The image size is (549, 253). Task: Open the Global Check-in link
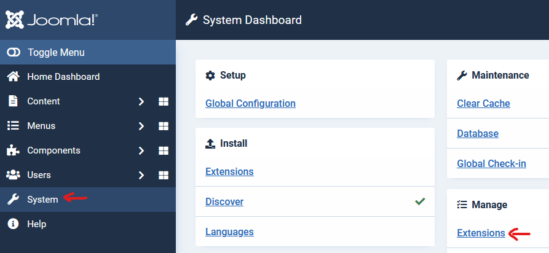pos(491,163)
